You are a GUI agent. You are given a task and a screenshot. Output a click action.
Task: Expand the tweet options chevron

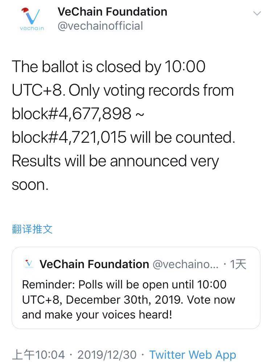coord(257,13)
